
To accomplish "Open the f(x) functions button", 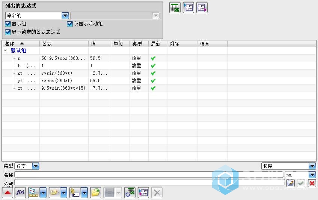I will pos(20,193).
